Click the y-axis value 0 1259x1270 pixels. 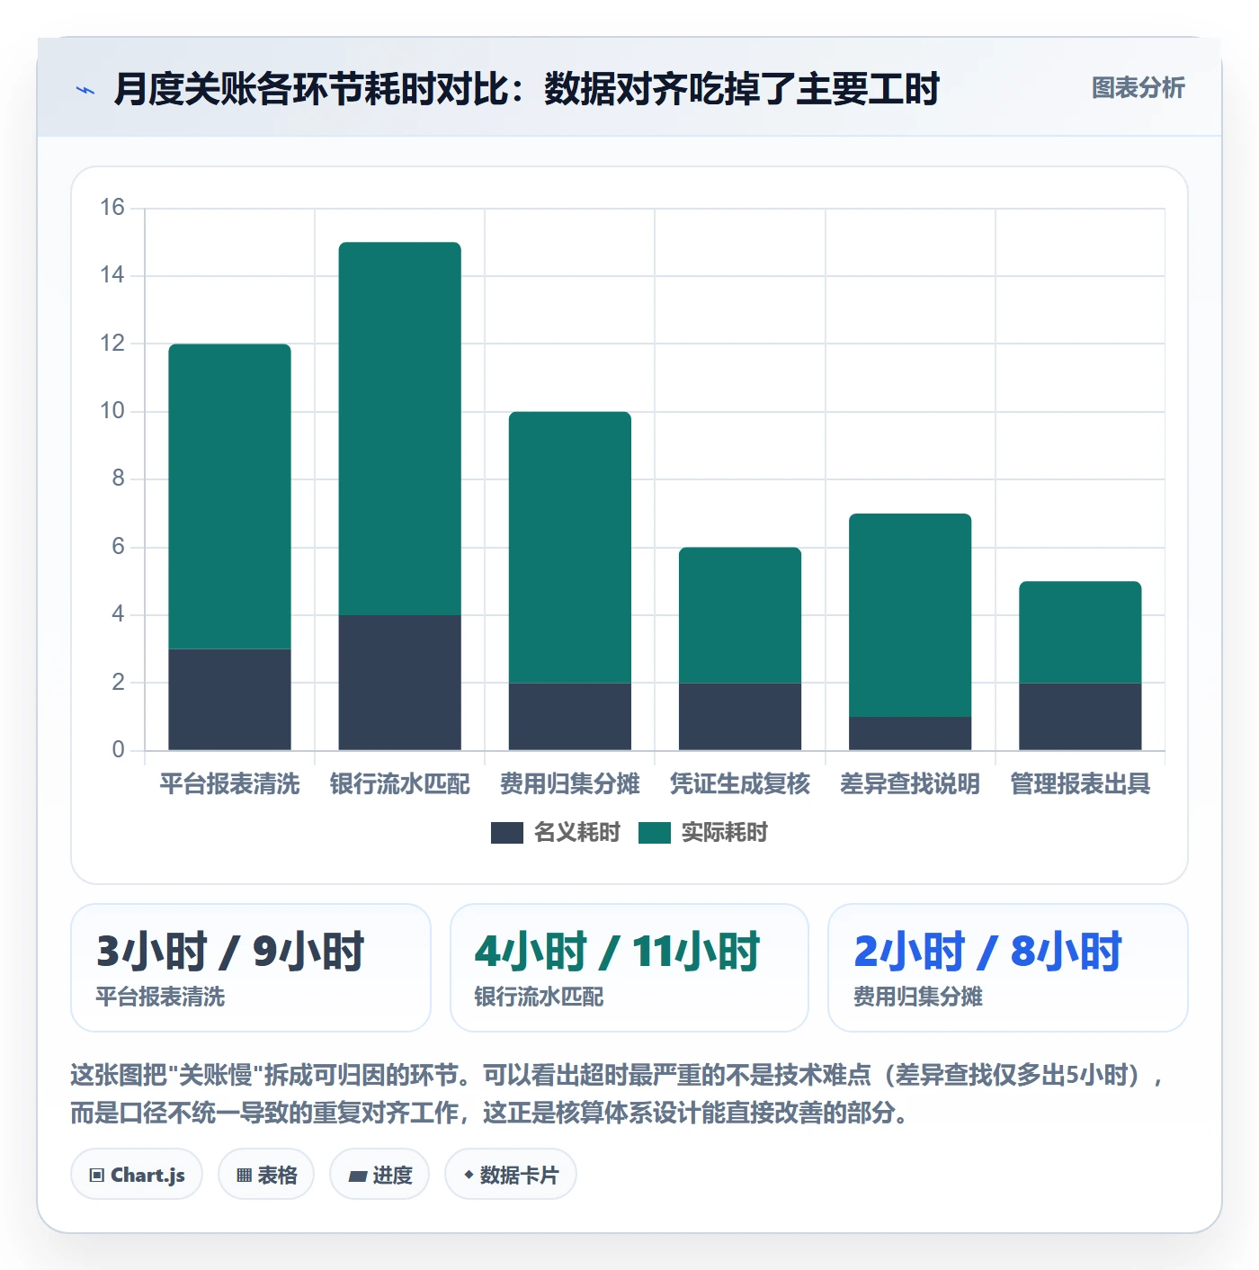pos(118,750)
